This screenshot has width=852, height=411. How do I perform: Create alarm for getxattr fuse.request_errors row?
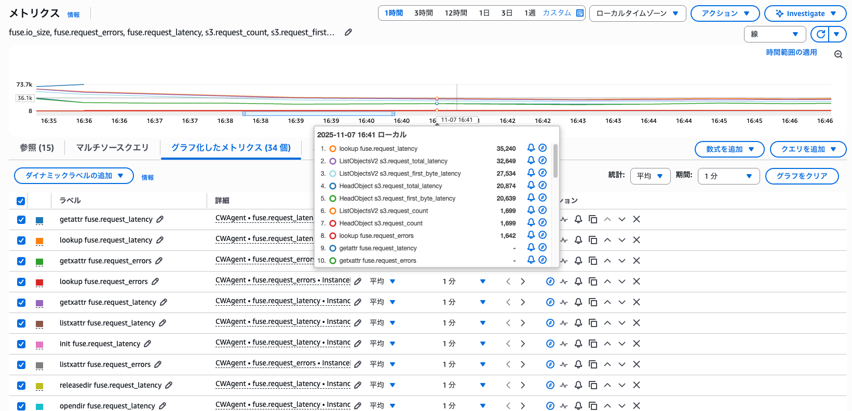click(x=578, y=261)
